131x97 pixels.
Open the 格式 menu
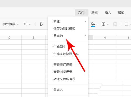click(121, 13)
